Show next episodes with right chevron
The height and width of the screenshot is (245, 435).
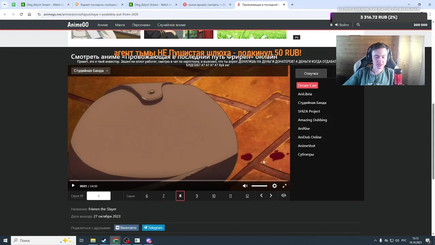(271, 196)
